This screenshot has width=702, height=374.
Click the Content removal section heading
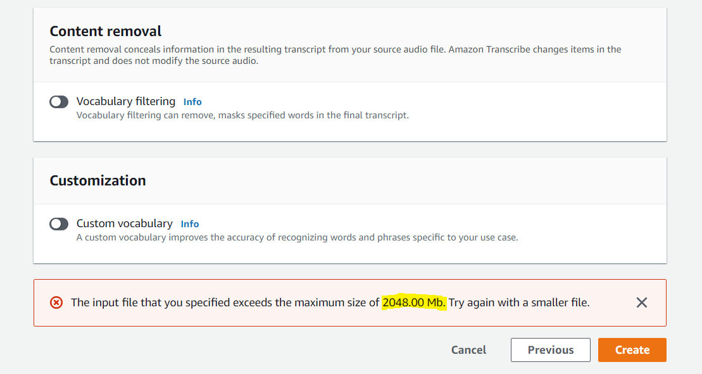[105, 31]
